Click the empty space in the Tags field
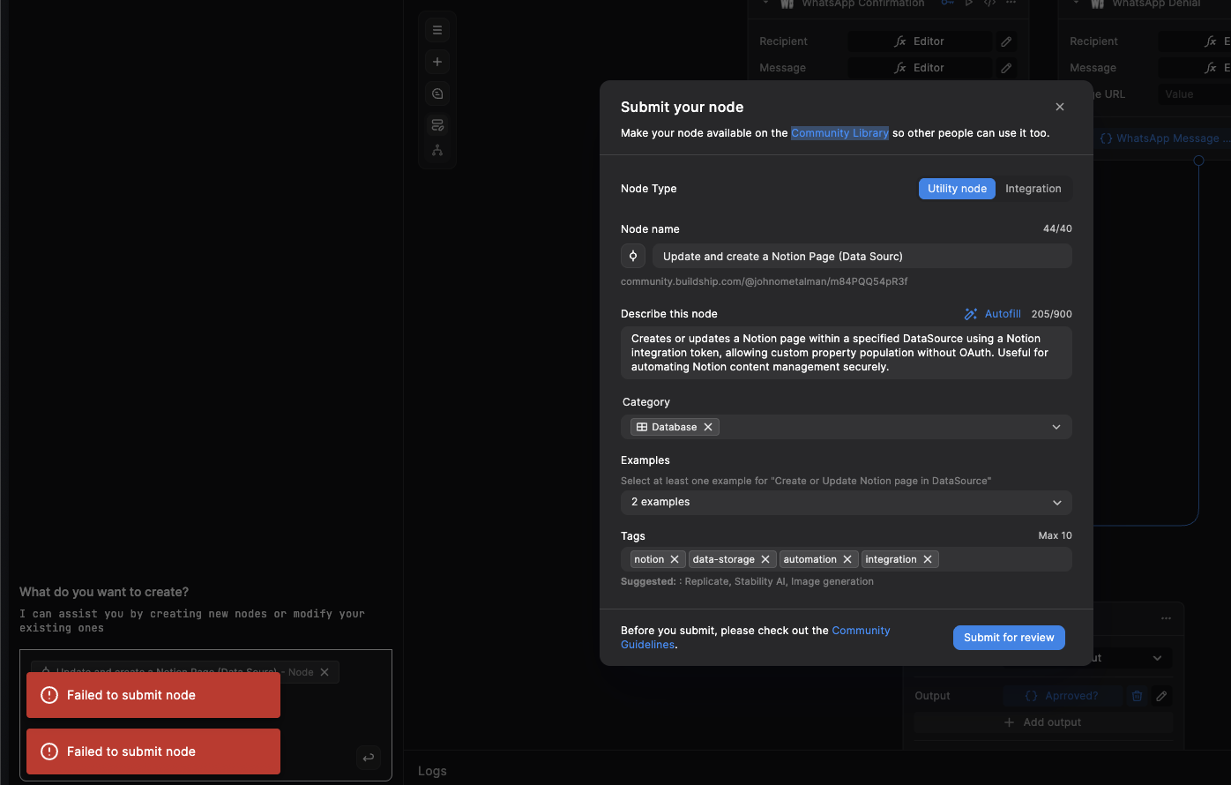The image size is (1231, 785). click(1003, 559)
